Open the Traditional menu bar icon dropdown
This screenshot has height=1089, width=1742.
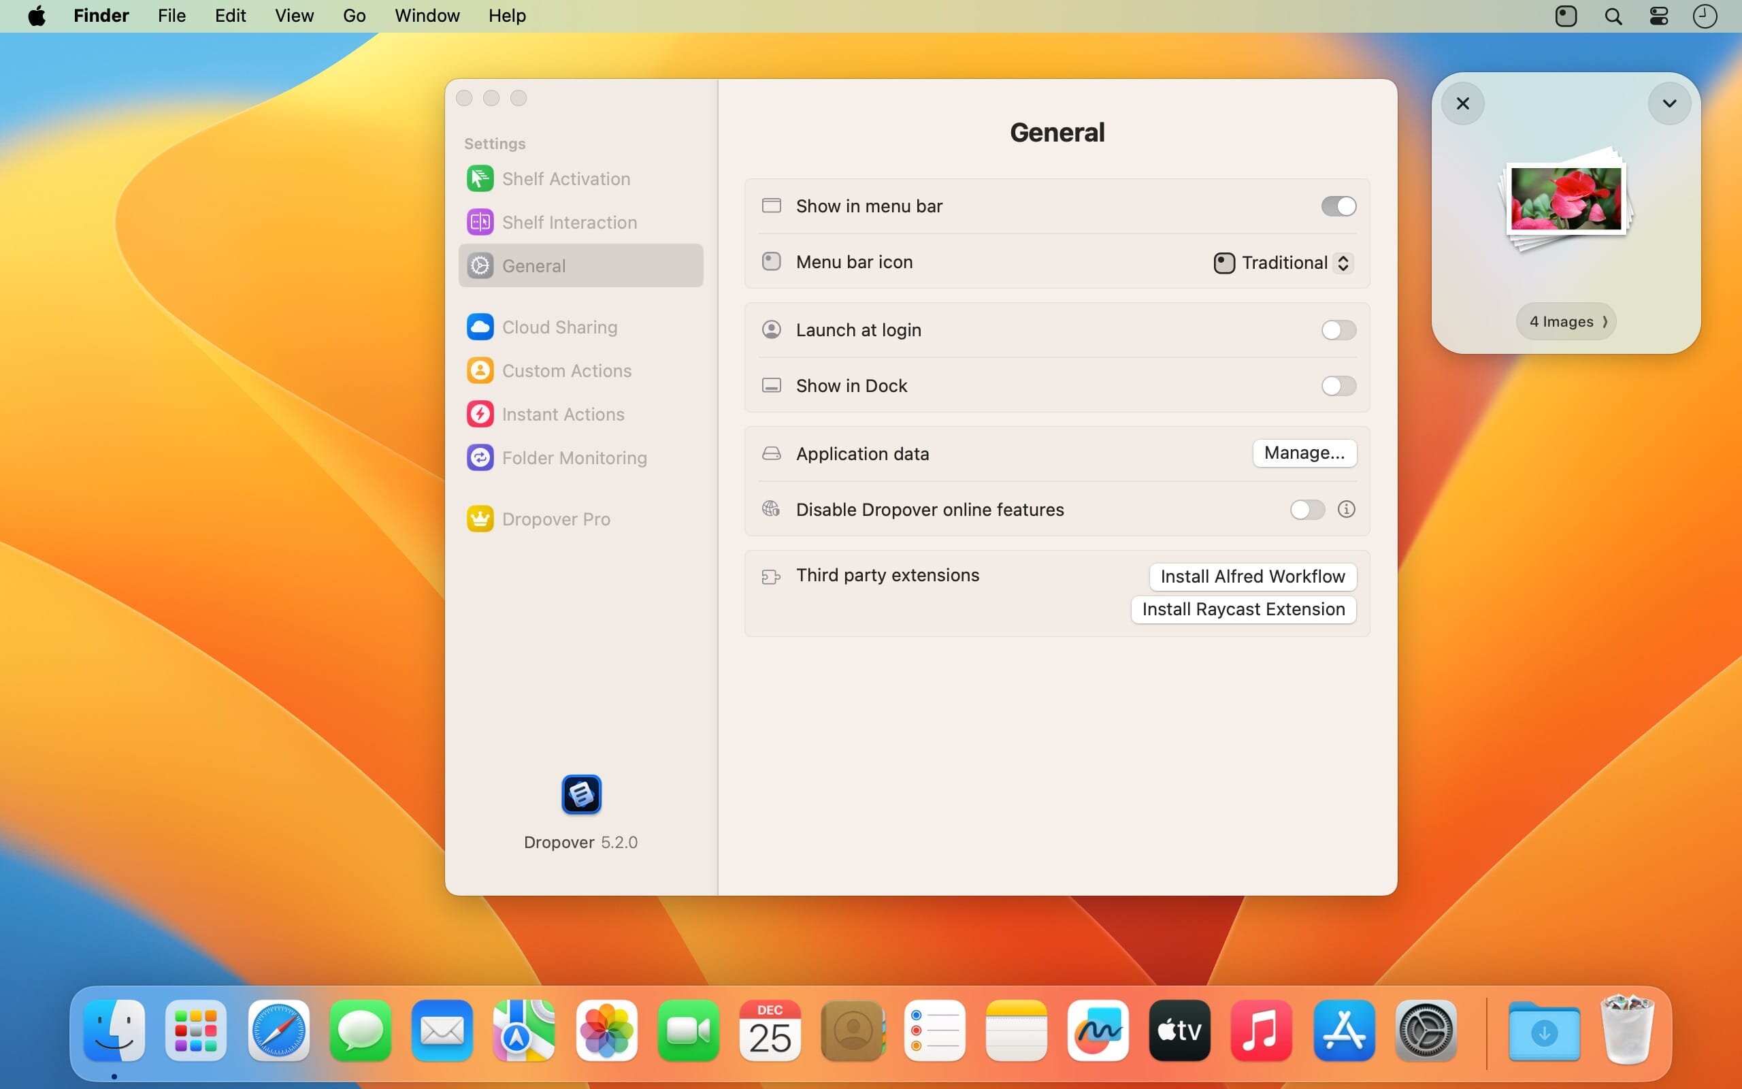(x=1283, y=263)
